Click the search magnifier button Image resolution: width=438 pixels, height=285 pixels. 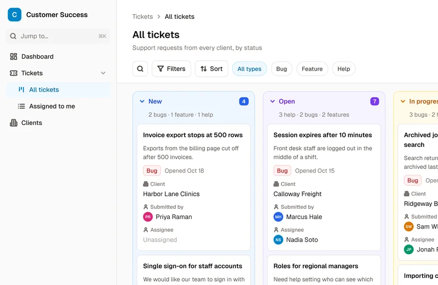[x=140, y=69]
